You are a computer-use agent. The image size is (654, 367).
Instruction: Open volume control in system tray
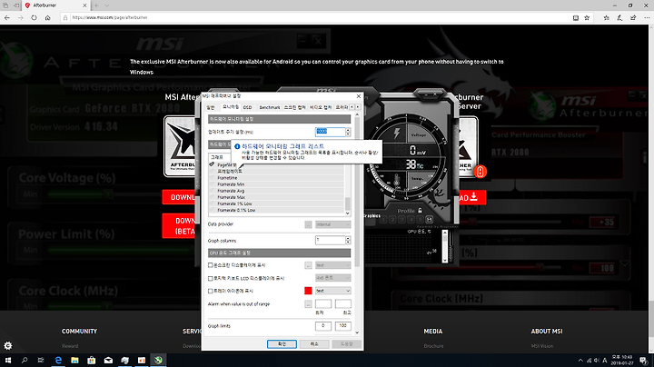(597, 361)
